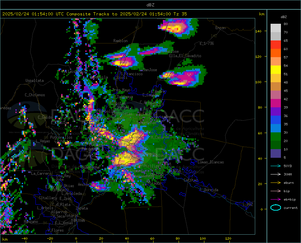Select the 30 dBZ light blue swatch

276,128
